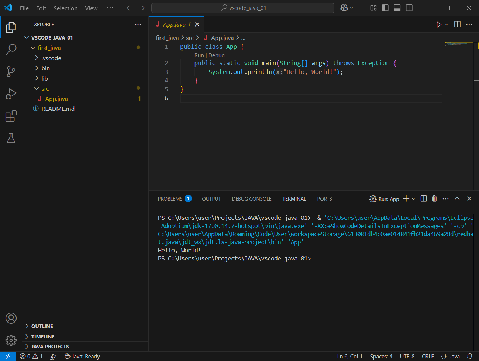Open the Run and Debug view icon

pos(11,94)
